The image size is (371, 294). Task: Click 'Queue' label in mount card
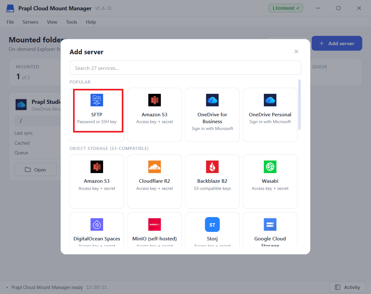(21, 152)
